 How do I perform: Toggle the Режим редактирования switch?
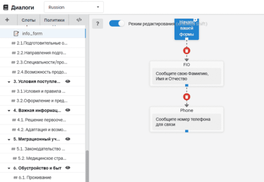tap(117, 24)
